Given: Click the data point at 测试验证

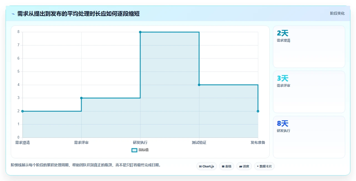Looking at the screenshot, I should click(x=199, y=85).
